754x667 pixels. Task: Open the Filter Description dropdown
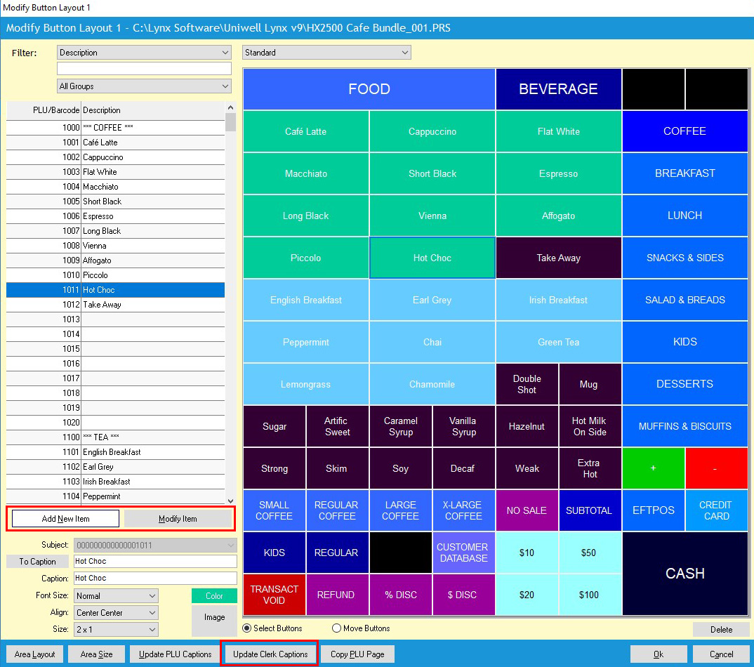point(144,53)
